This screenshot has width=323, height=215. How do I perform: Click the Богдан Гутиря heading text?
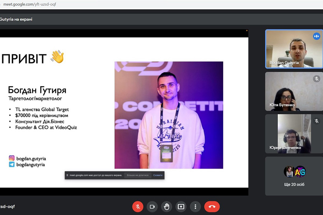tap(37, 90)
